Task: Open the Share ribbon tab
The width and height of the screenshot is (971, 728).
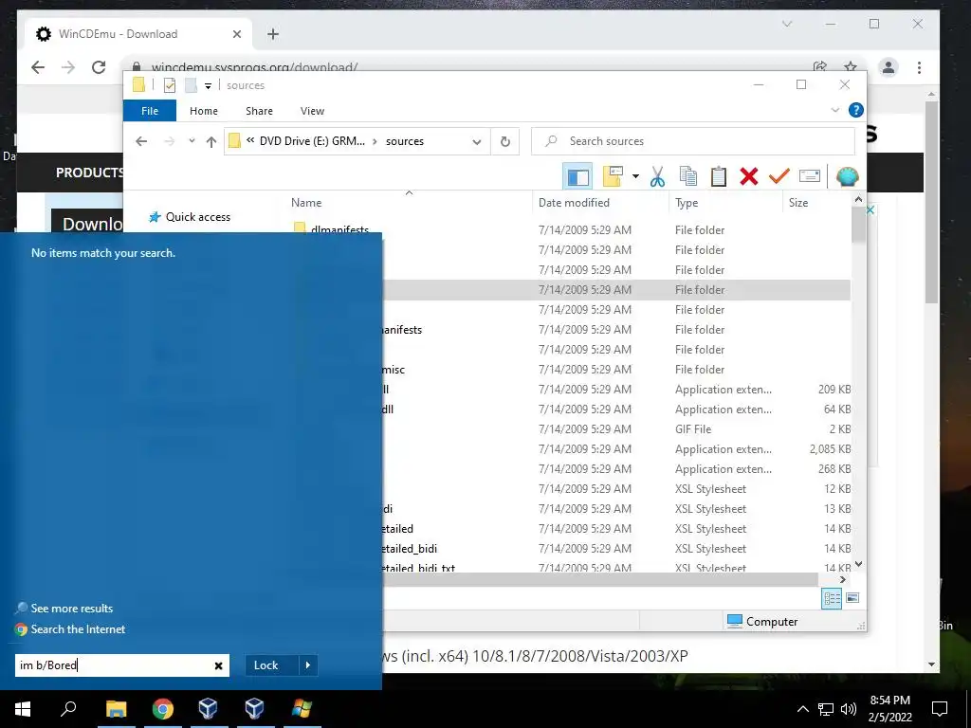Action: pyautogui.click(x=259, y=111)
